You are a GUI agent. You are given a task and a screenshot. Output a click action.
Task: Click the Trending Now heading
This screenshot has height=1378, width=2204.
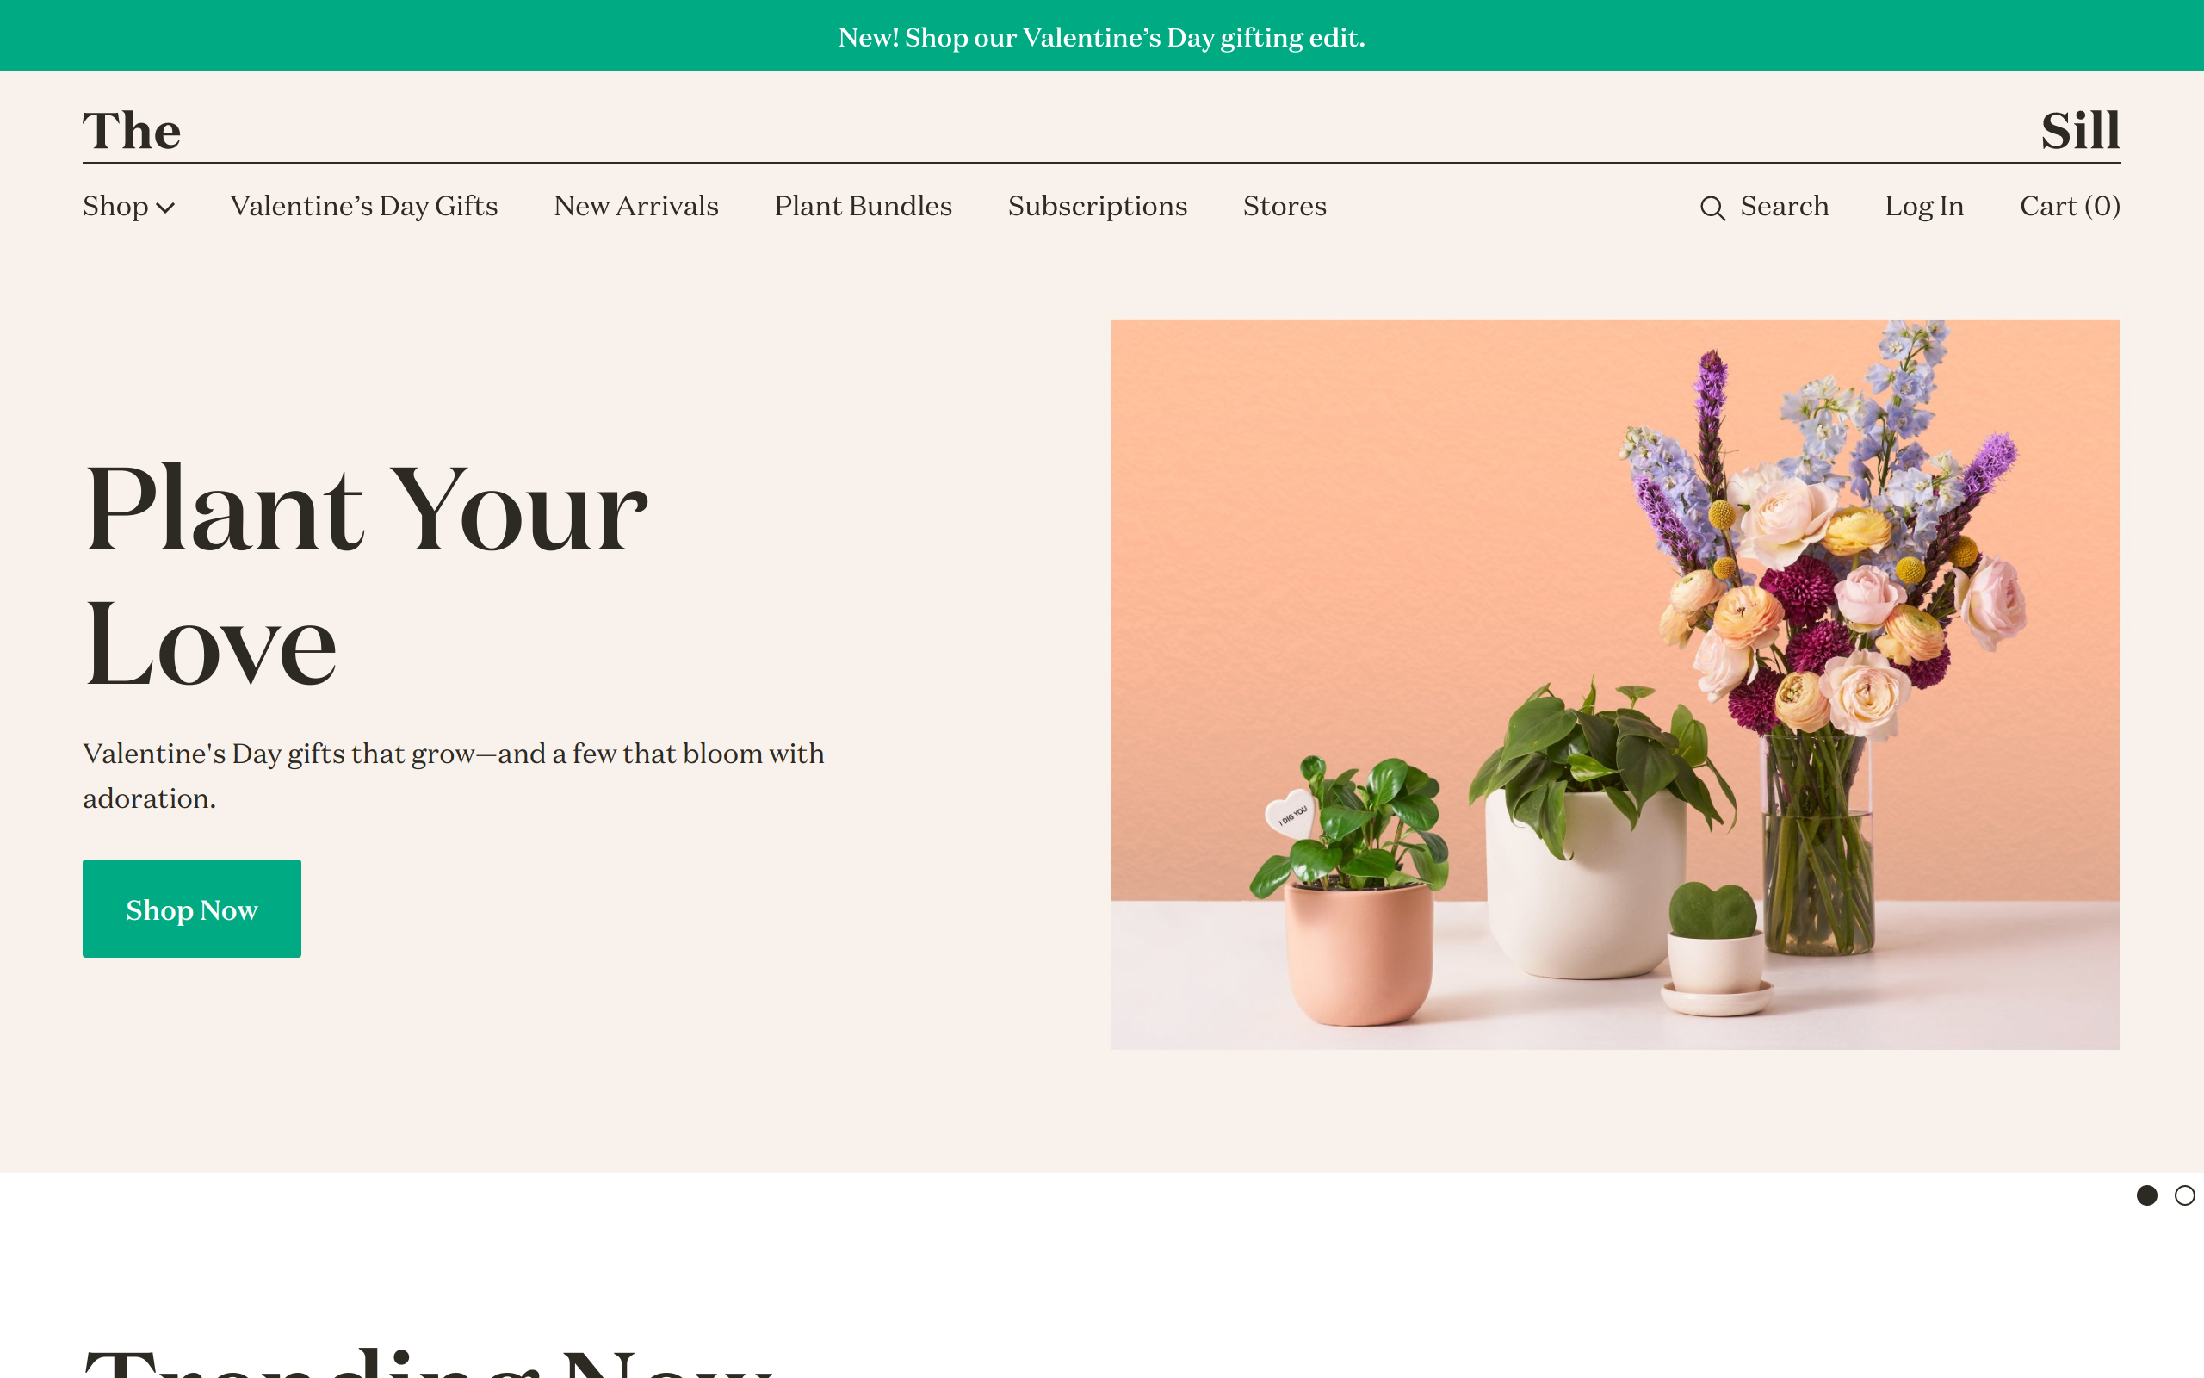coord(428,1362)
